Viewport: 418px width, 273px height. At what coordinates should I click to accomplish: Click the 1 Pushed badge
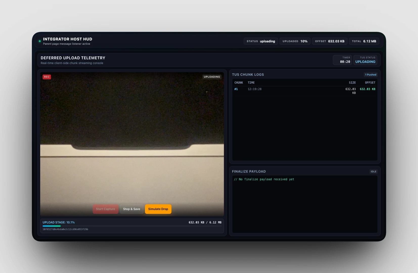(x=371, y=75)
